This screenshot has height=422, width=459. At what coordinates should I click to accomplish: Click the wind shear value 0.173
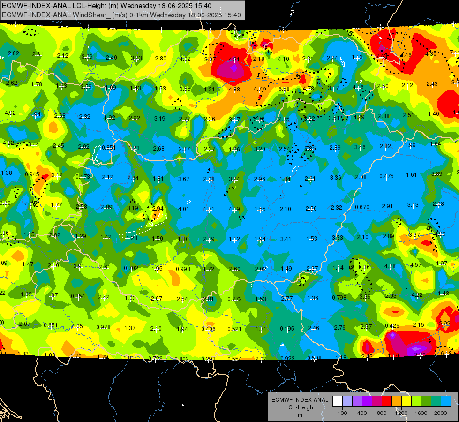83,177
